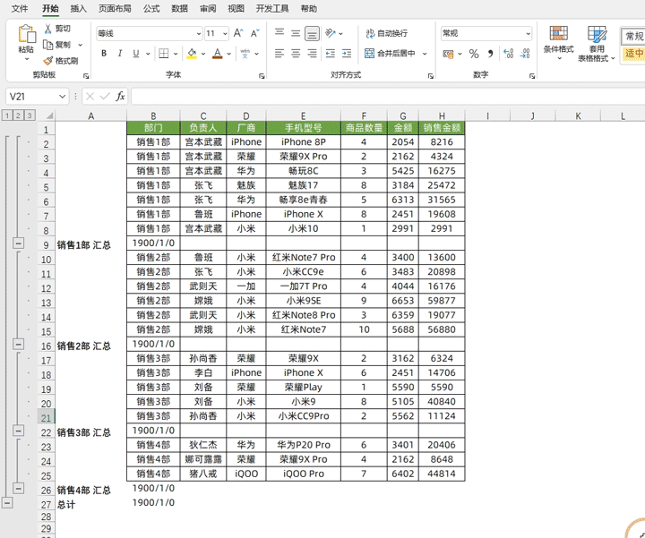Increase decimal places
Viewport: 645px width, 538px height.
pos(509,54)
